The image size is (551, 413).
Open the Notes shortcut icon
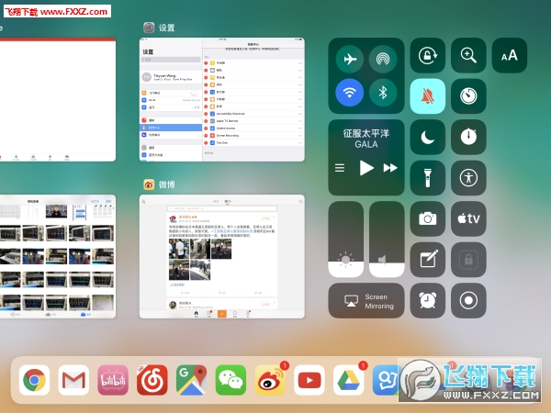(428, 260)
